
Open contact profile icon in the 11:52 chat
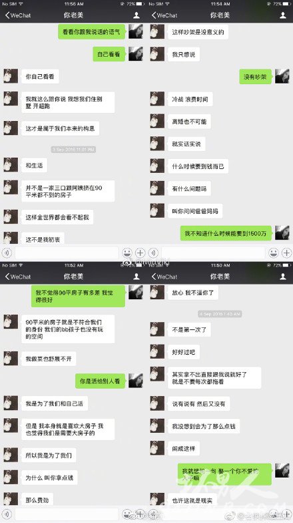pos(137,277)
